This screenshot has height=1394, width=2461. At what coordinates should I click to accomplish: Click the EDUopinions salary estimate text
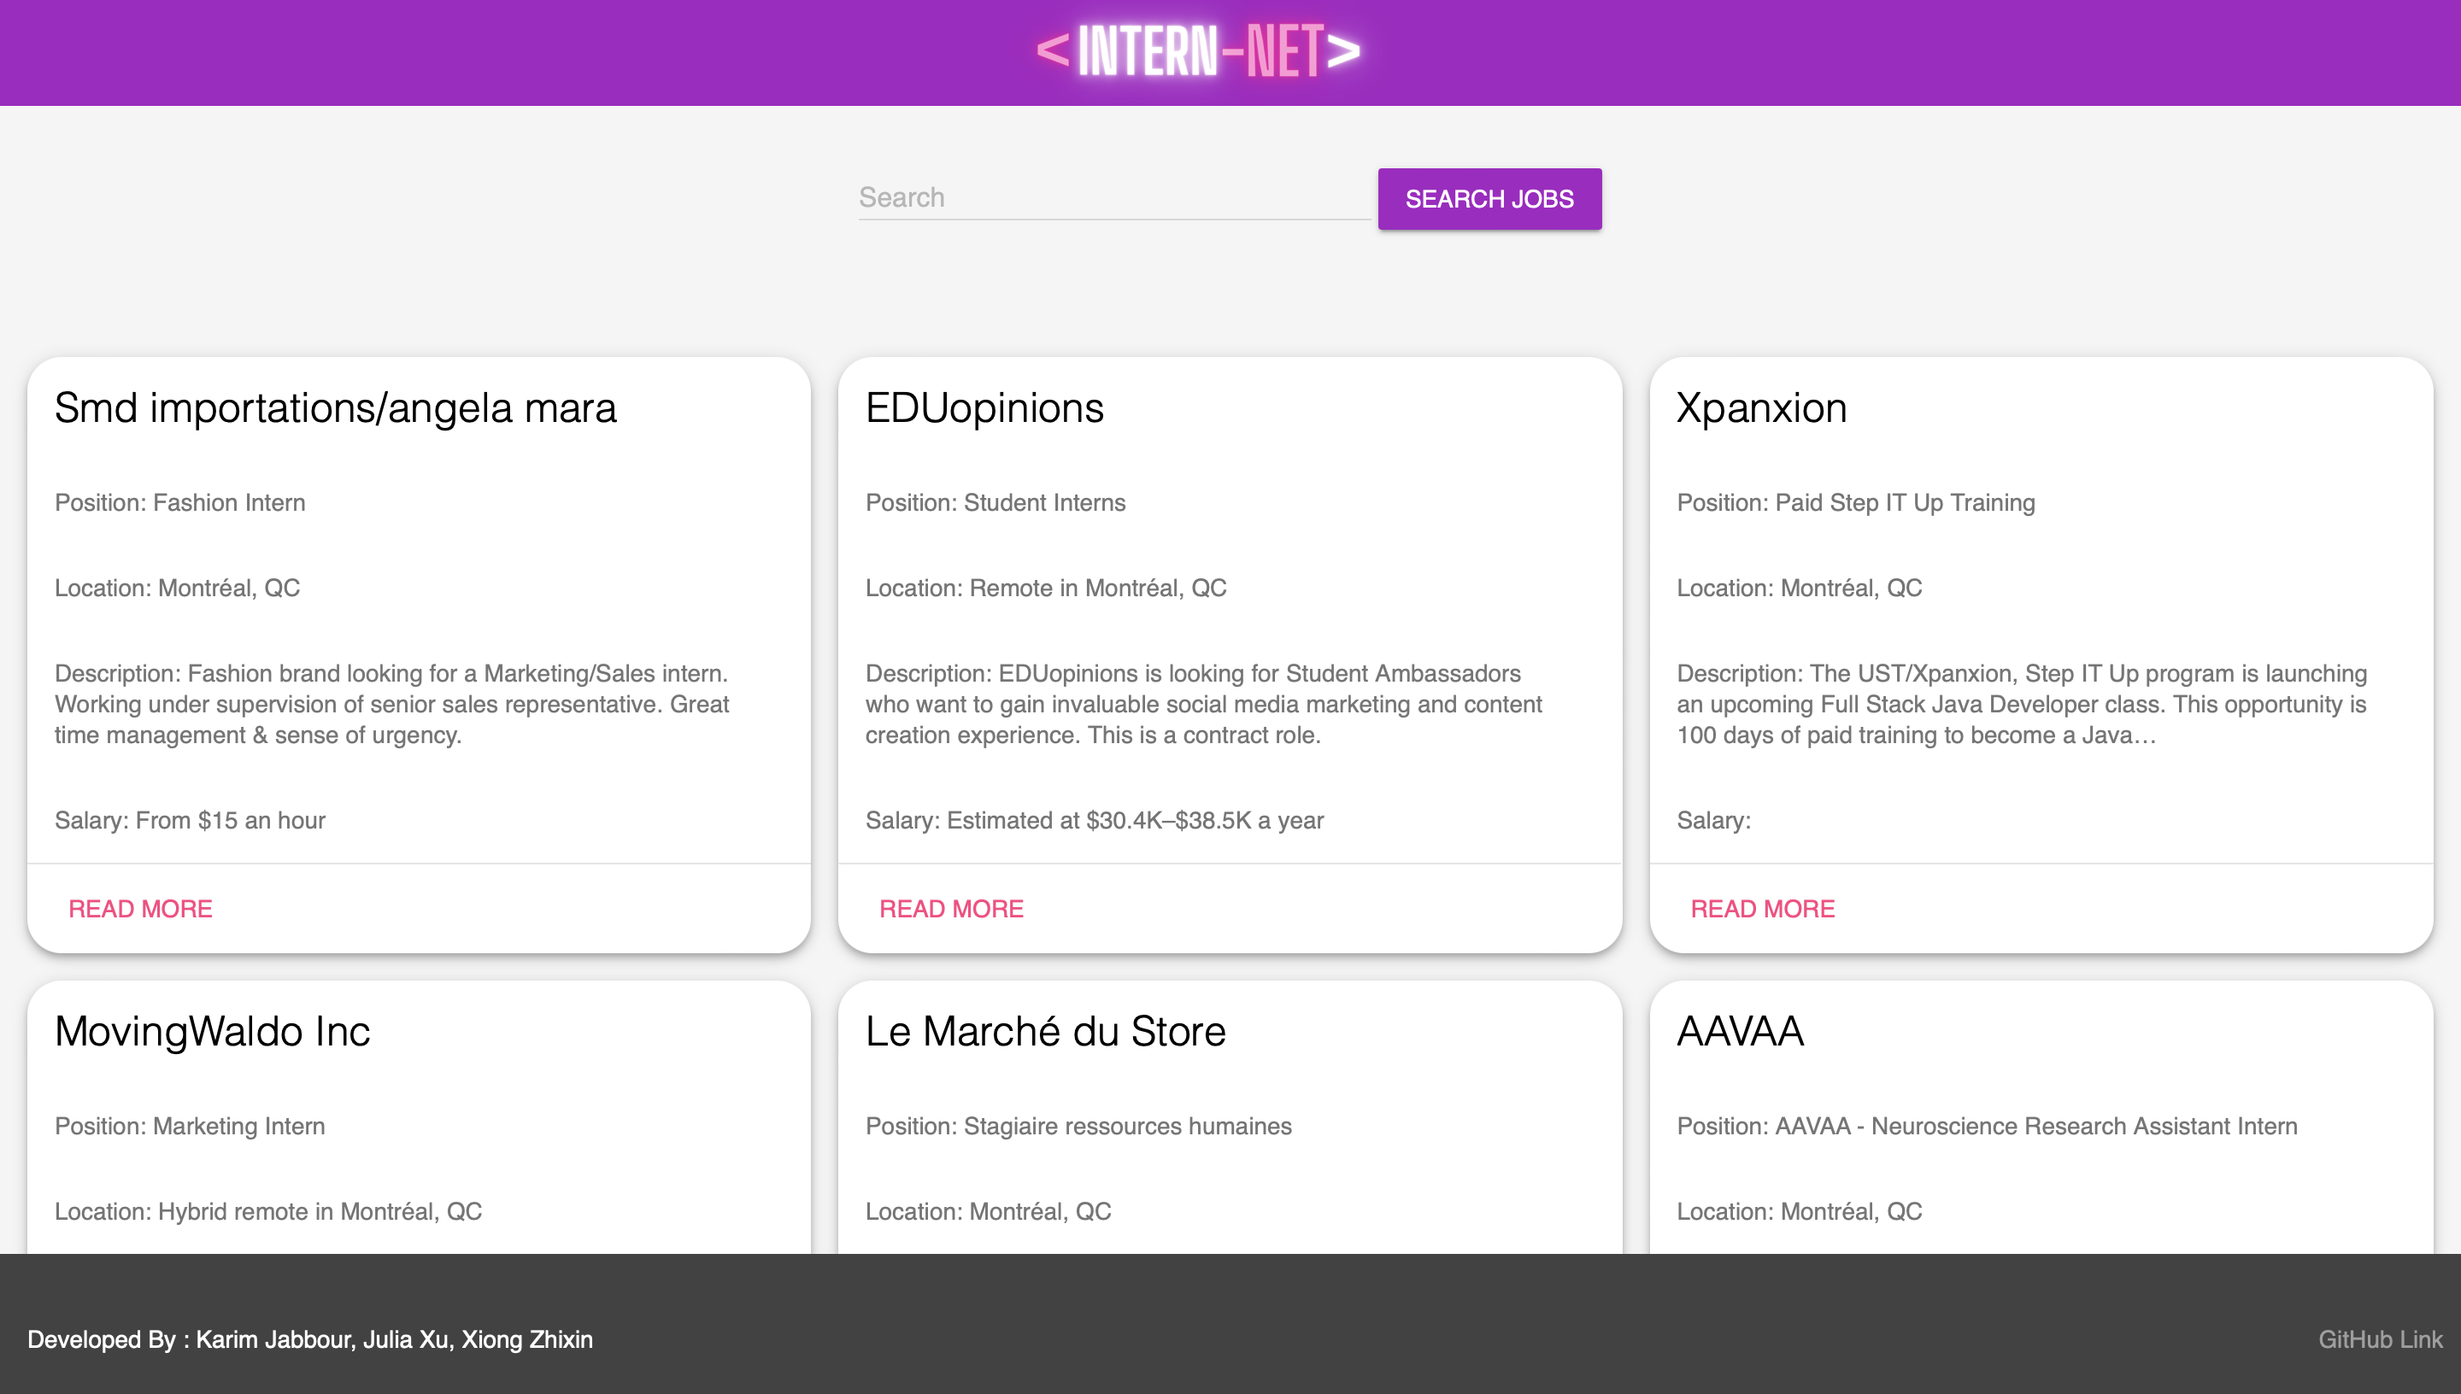coord(1094,821)
